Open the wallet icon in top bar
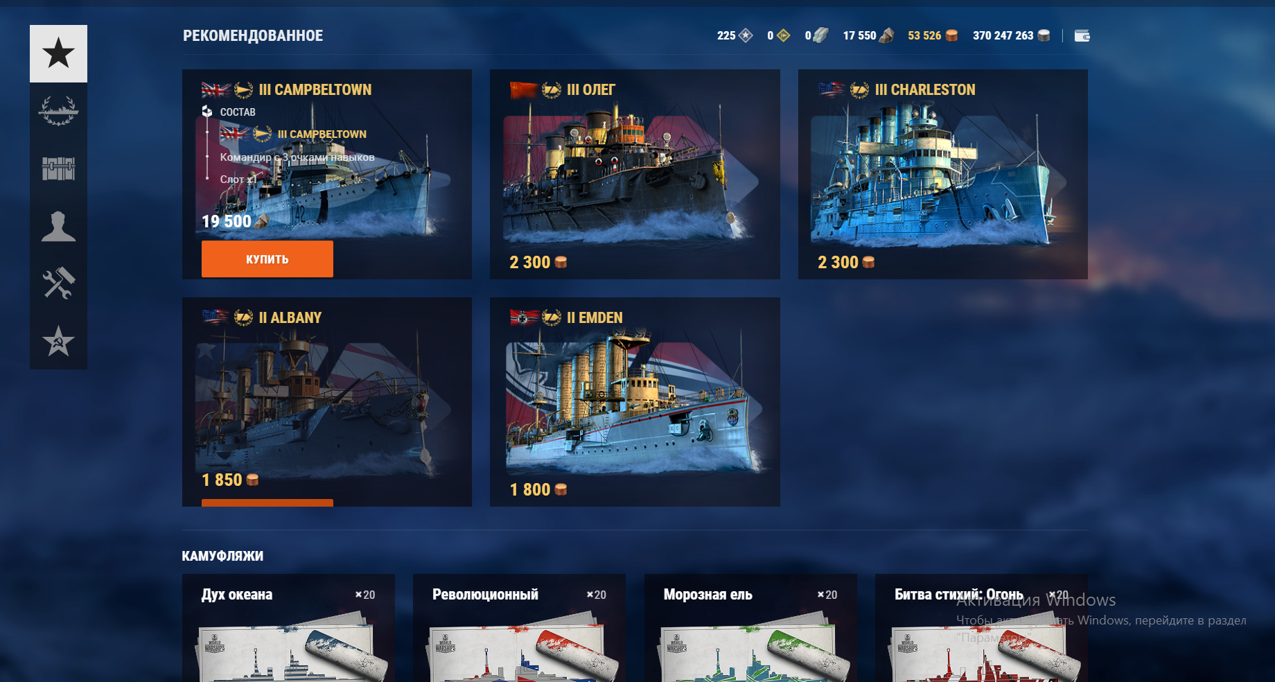The width and height of the screenshot is (1275, 682). [1082, 35]
